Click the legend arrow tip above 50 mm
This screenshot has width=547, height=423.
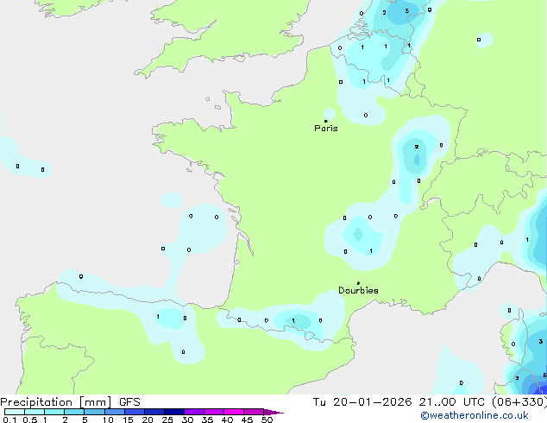pyautogui.click(x=273, y=412)
